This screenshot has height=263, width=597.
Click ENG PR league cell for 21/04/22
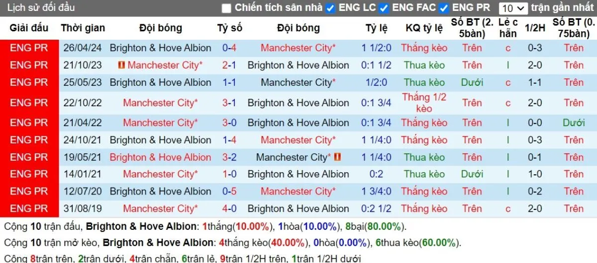(29, 123)
